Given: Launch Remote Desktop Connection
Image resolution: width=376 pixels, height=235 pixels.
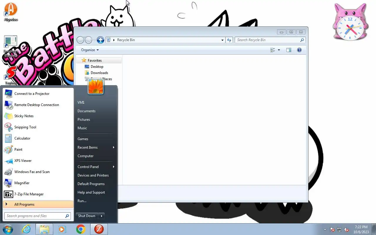Looking at the screenshot, I should [x=38, y=105].
